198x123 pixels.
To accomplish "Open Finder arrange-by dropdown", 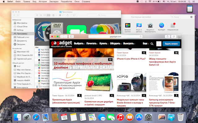I will coord(54,15).
